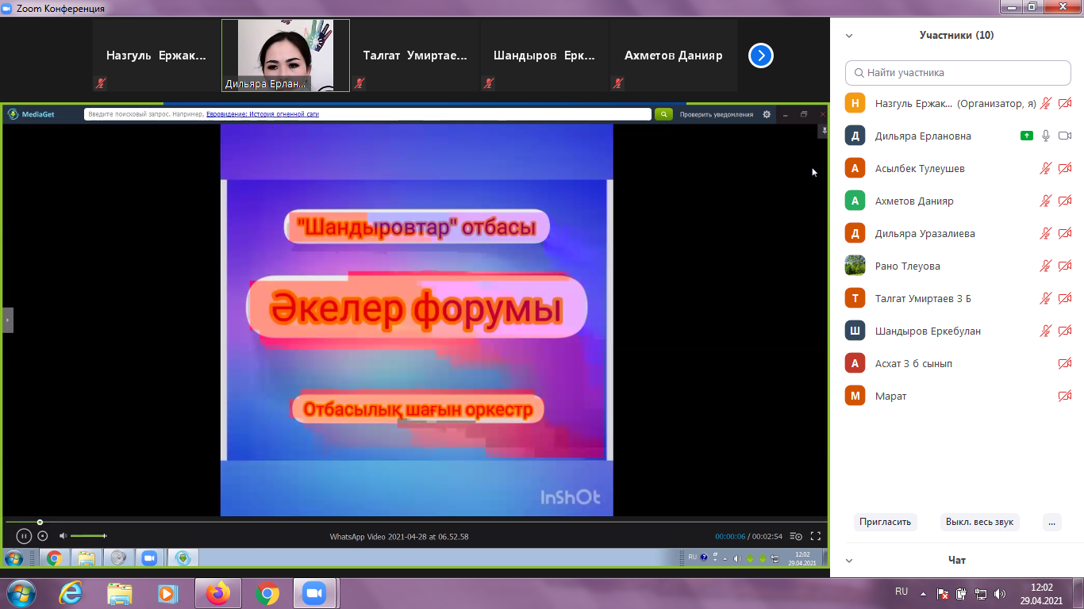
Task: Click the camera-off icon for Асхат 3 б сынып
Action: (1065, 363)
